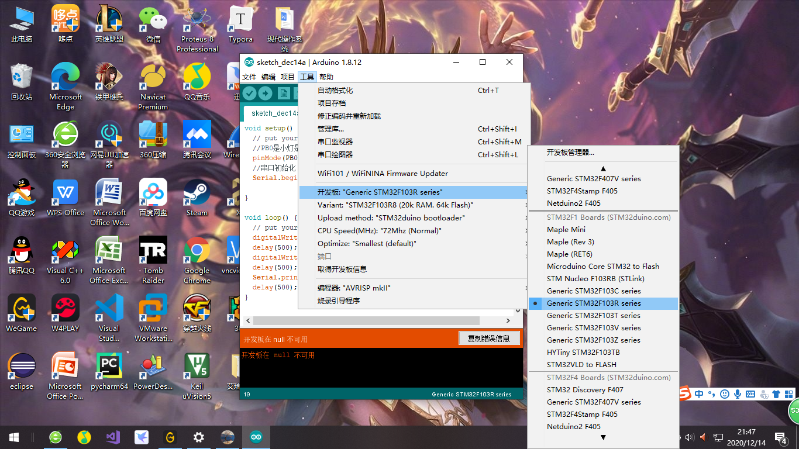Choose 串口监视器 from the Tools menu
Image resolution: width=799 pixels, height=449 pixels.
(414, 142)
